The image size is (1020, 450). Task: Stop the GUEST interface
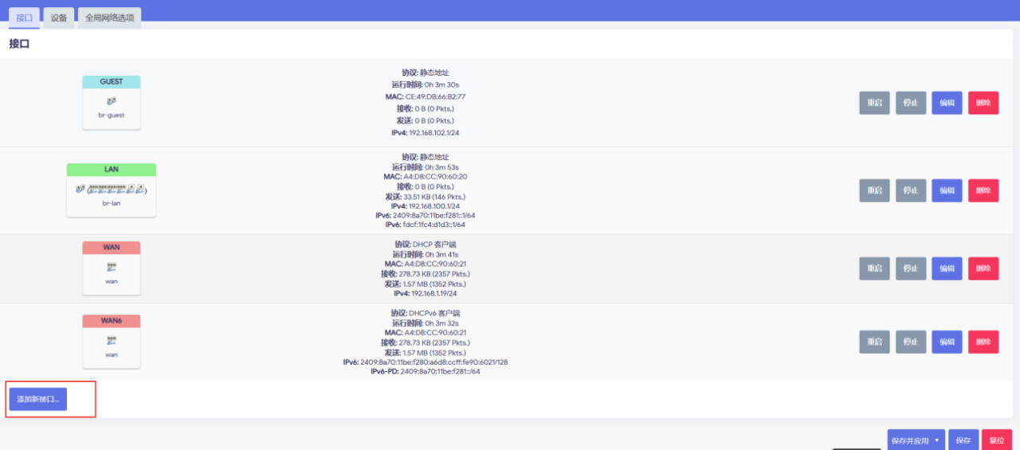tap(911, 103)
